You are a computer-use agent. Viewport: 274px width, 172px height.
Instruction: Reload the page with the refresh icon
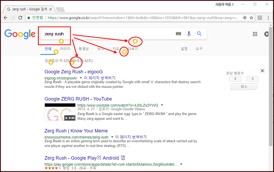click(x=20, y=18)
